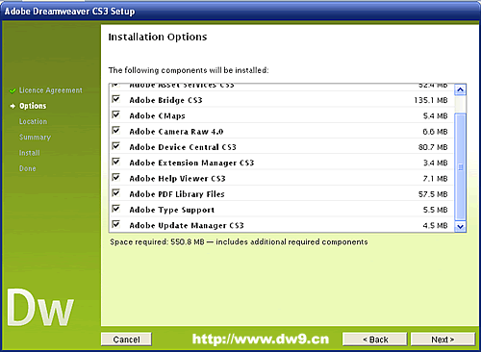Toggle the Adobe Camera Raw 4.0 checkbox

(115, 131)
